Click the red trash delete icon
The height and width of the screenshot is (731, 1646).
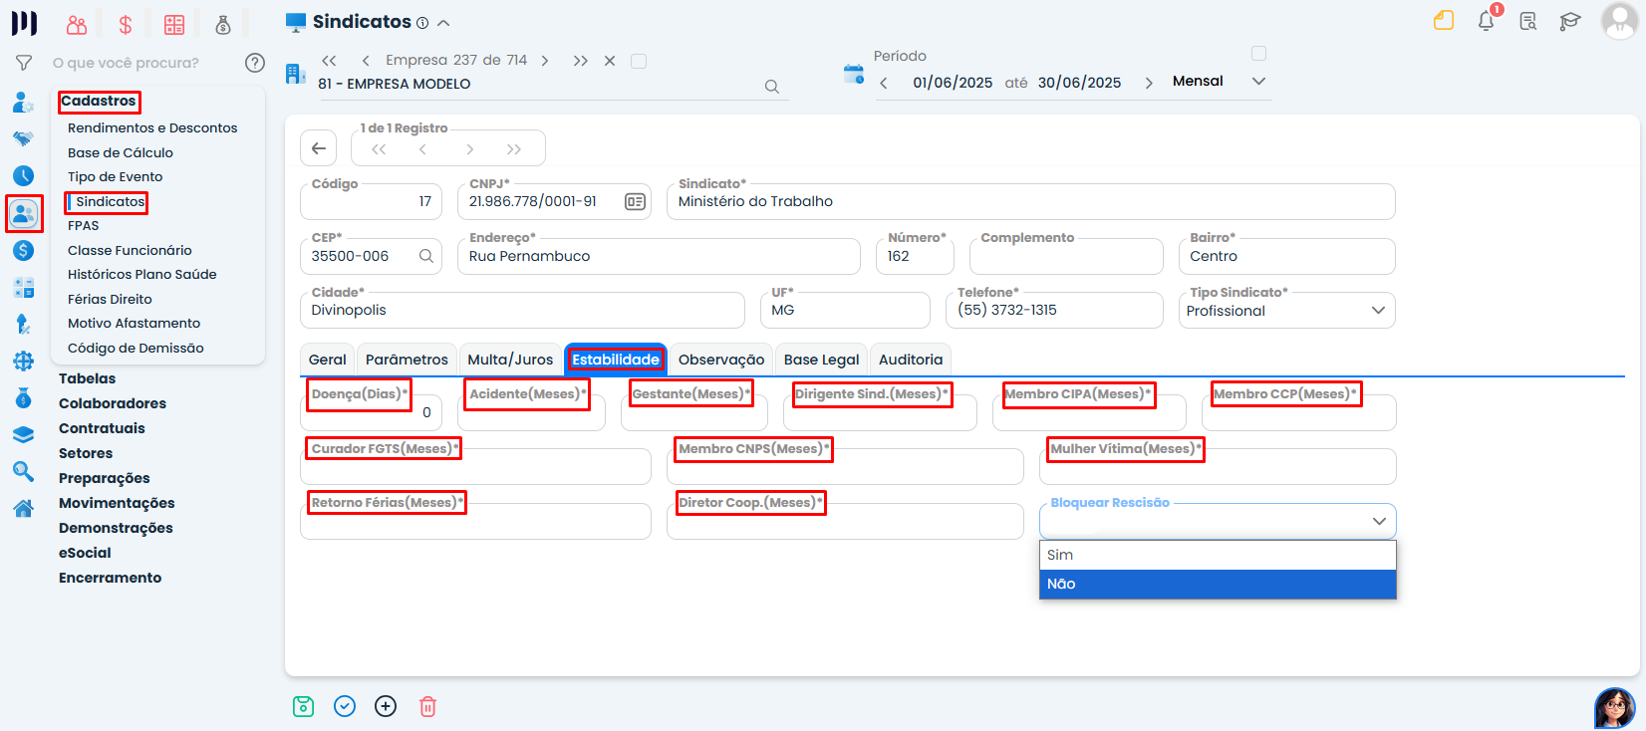(x=427, y=706)
